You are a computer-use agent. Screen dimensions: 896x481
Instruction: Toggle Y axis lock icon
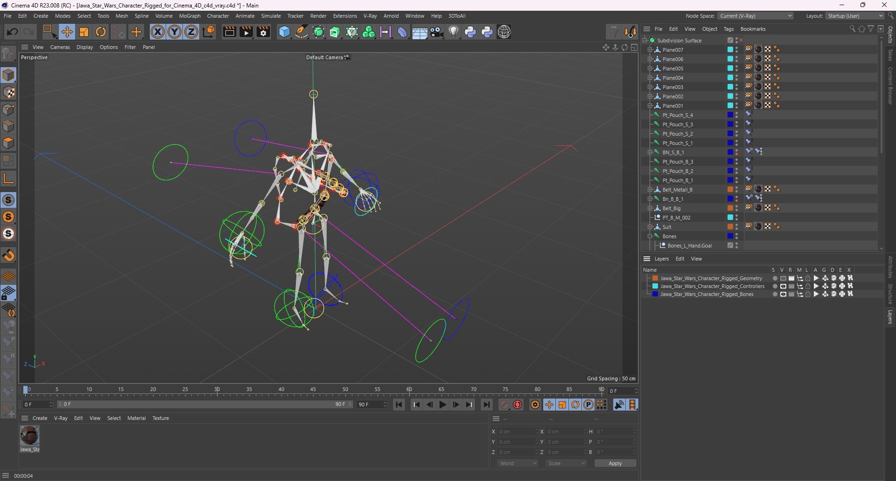[x=175, y=32]
